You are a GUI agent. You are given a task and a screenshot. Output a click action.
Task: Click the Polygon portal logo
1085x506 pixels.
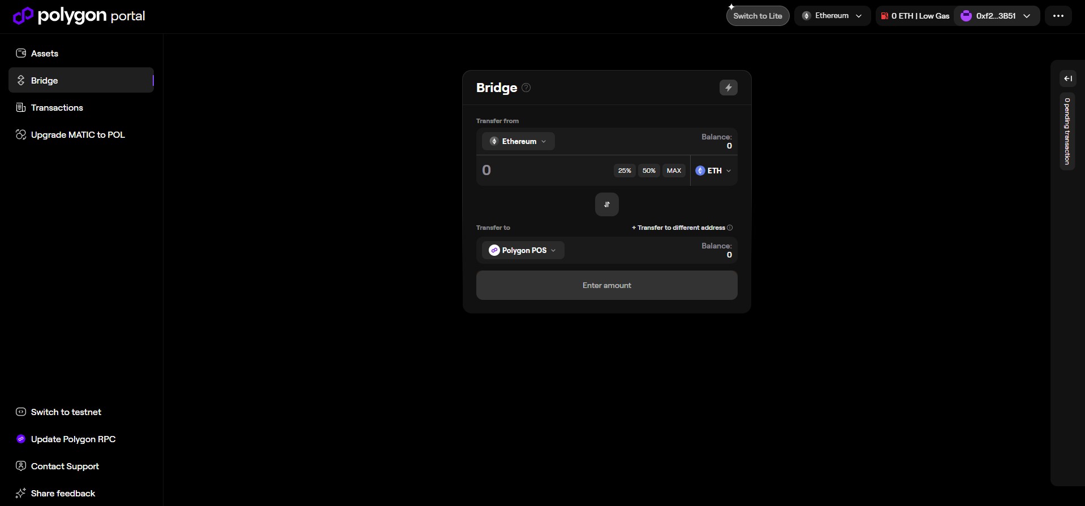pos(79,16)
